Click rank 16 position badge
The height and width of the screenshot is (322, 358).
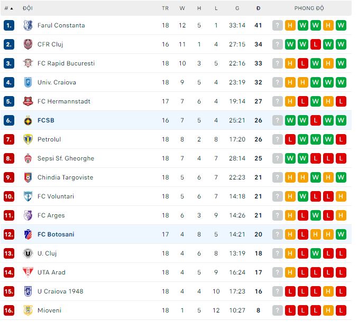pos(9,310)
